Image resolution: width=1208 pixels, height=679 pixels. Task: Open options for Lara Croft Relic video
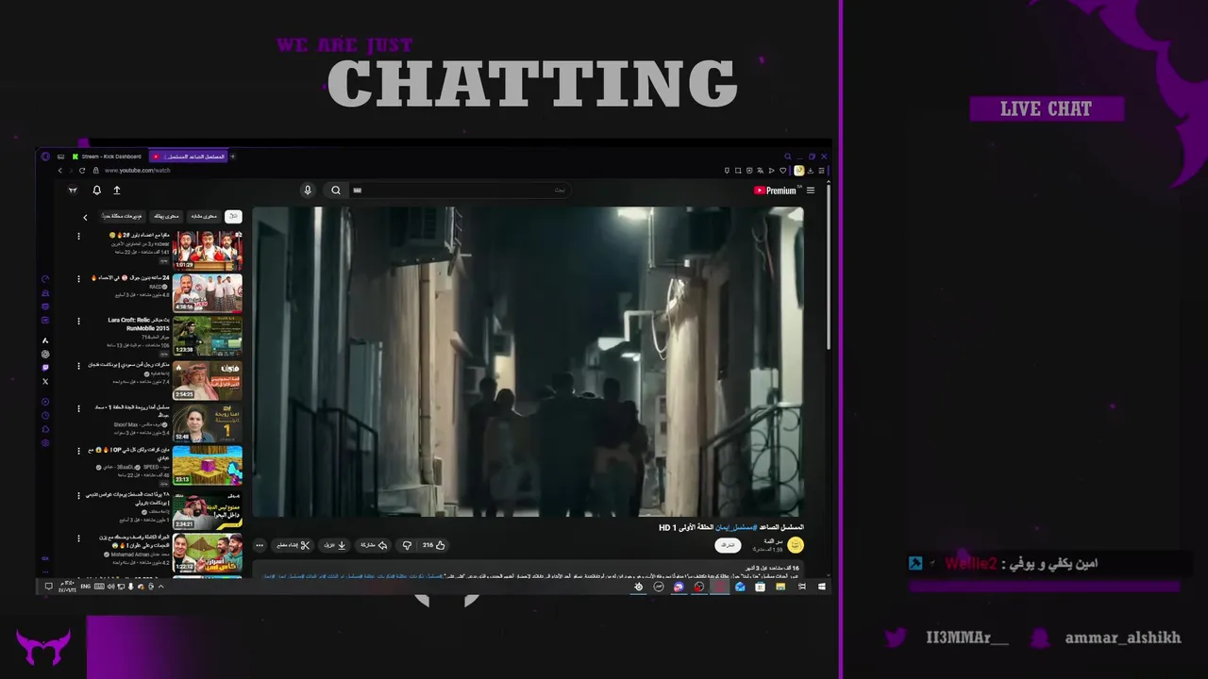pyautogui.click(x=78, y=322)
